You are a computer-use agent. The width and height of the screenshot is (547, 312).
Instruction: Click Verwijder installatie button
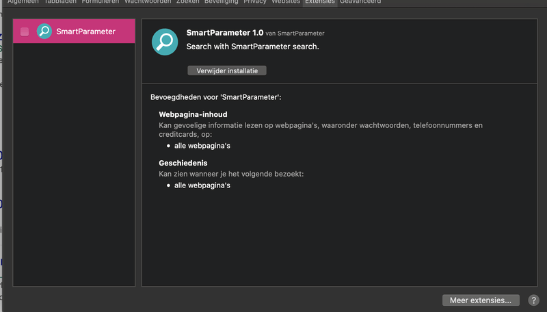pos(227,70)
